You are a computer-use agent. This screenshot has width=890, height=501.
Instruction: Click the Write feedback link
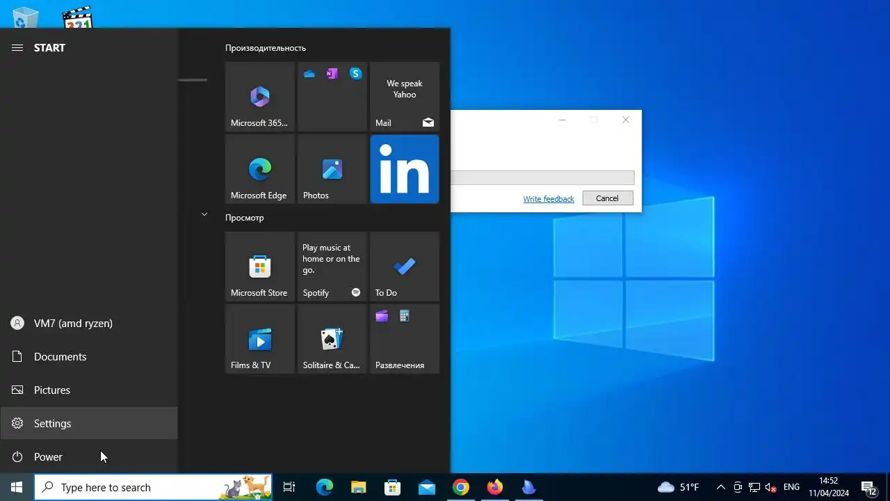pyautogui.click(x=549, y=199)
